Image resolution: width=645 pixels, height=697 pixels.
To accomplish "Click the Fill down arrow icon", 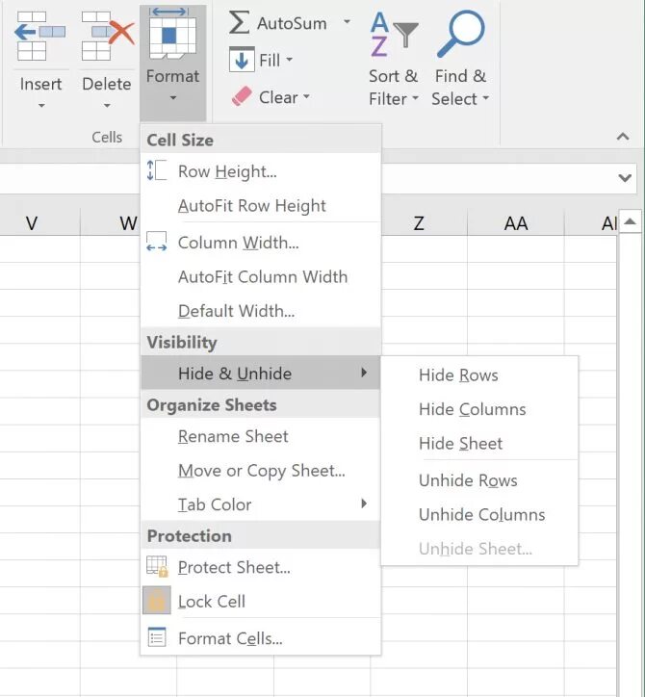I will click(x=242, y=60).
